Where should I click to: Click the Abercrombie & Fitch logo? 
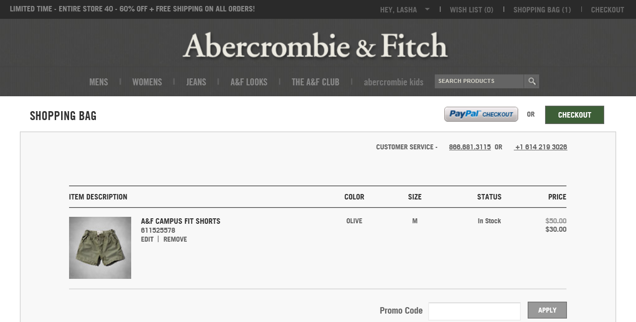[315, 46]
